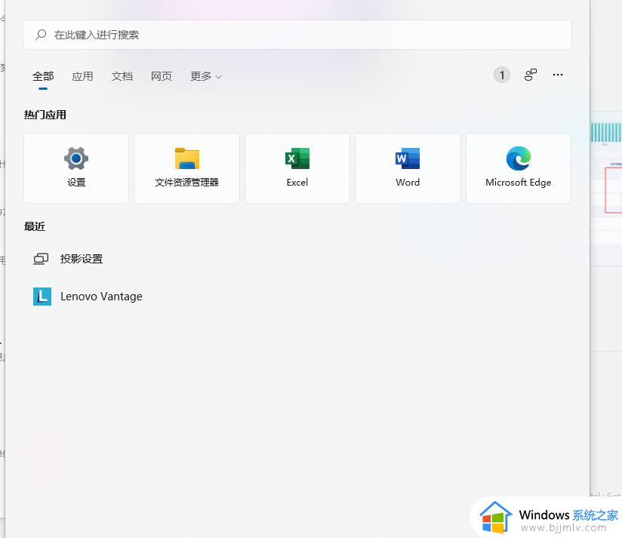Image resolution: width=622 pixels, height=538 pixels.
Task: Open the Word app tile
Action: point(408,168)
